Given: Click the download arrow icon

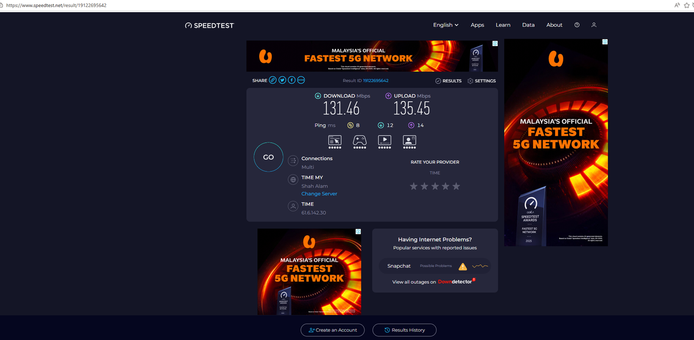Looking at the screenshot, I should (318, 96).
